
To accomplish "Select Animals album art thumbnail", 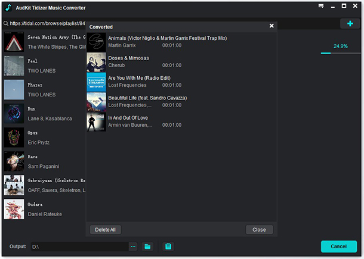I will pos(96,42).
